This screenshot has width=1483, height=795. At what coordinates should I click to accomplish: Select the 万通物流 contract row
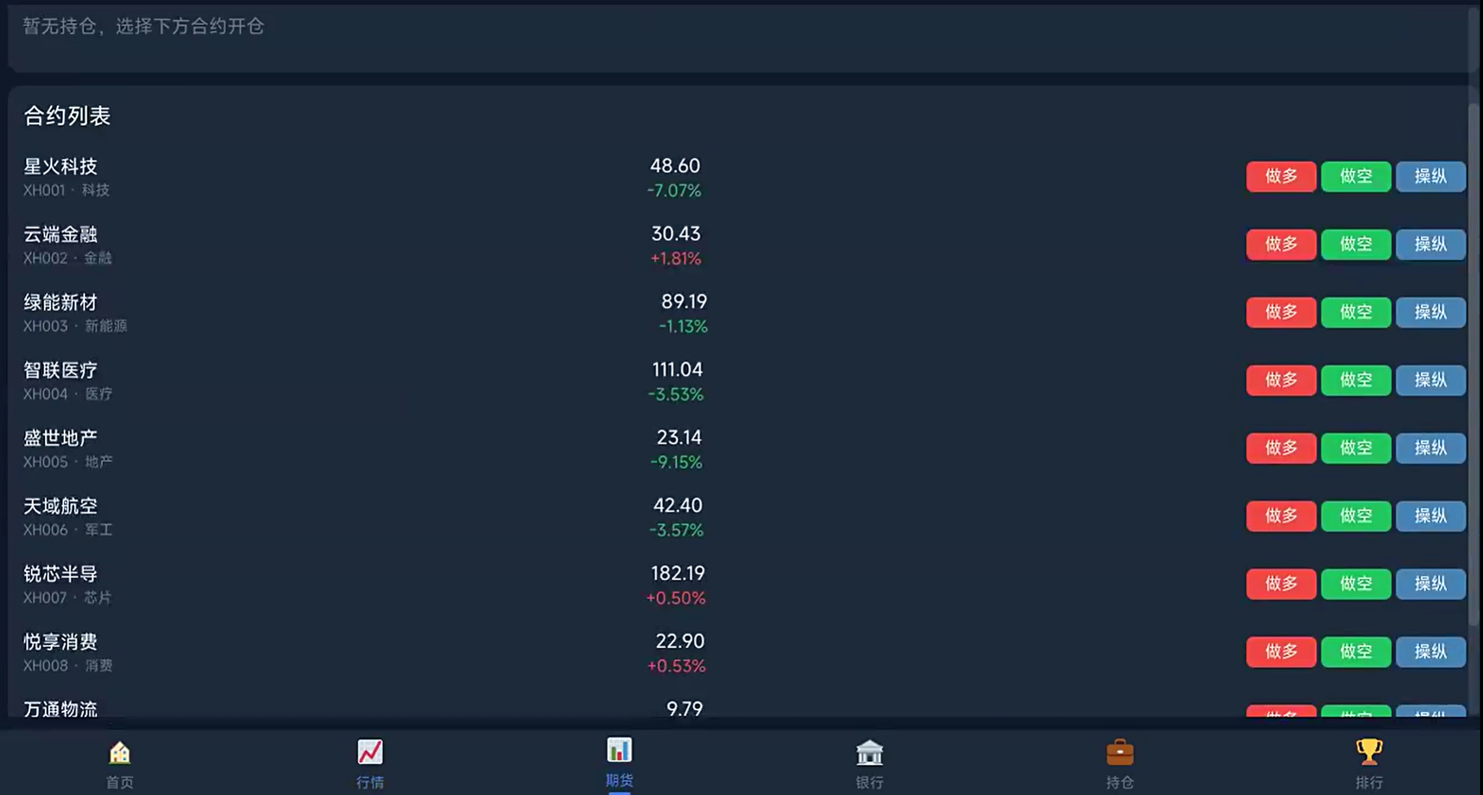point(60,710)
